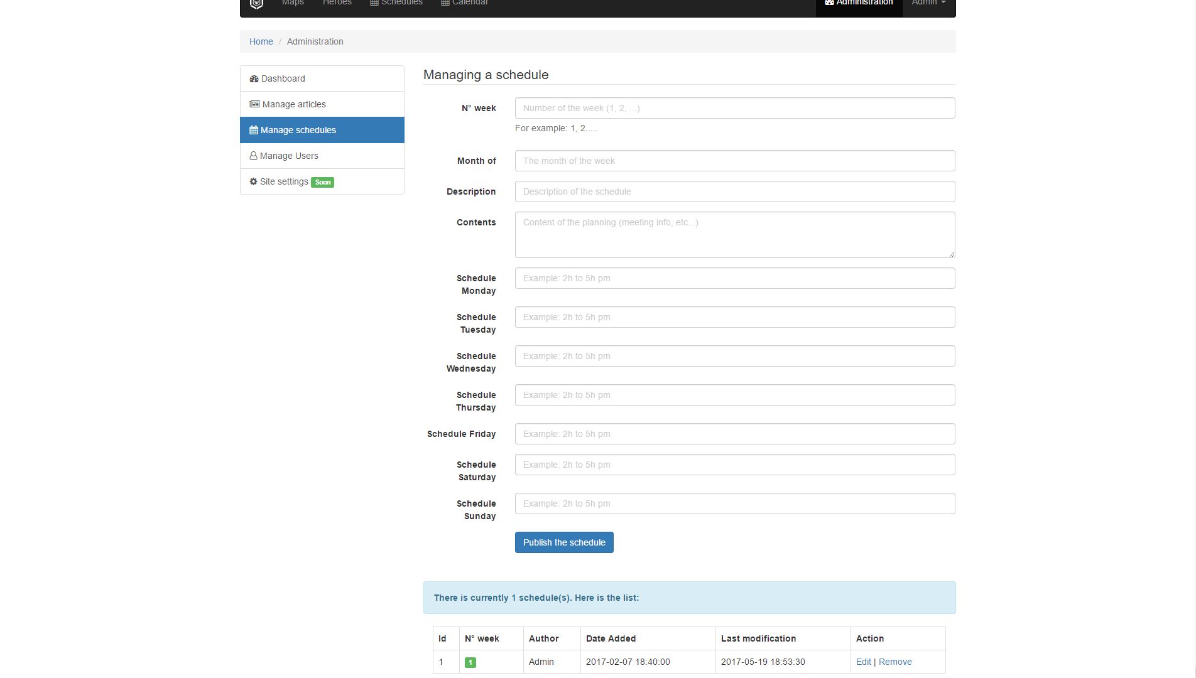
Task: Click the 'Description' form label
Action: 471,191
